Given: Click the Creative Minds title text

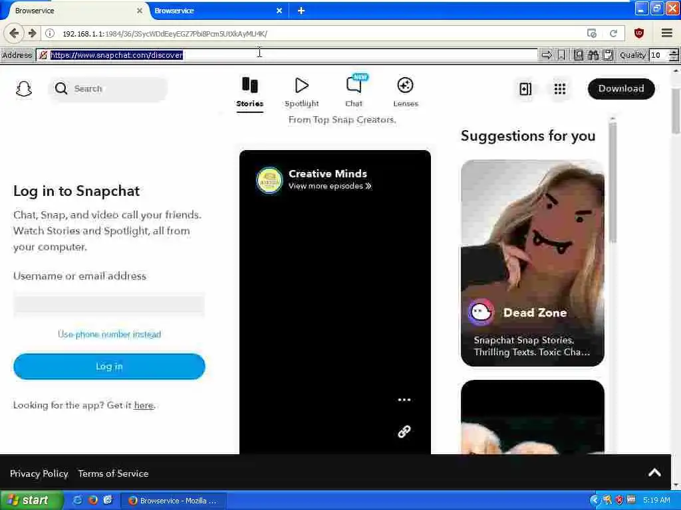Looking at the screenshot, I should 328,173.
